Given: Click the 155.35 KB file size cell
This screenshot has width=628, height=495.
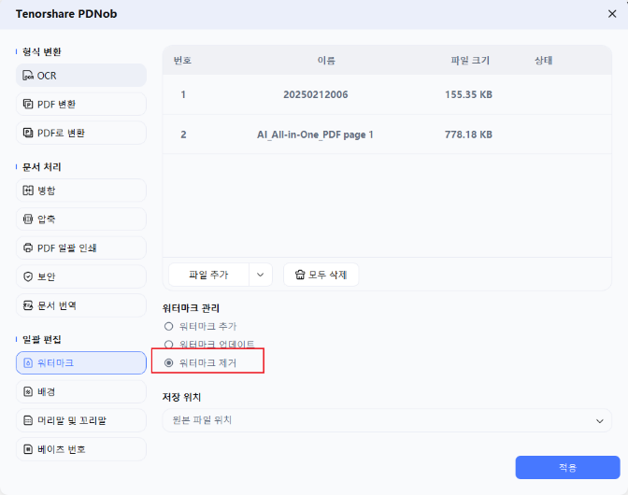Looking at the screenshot, I should tap(468, 95).
